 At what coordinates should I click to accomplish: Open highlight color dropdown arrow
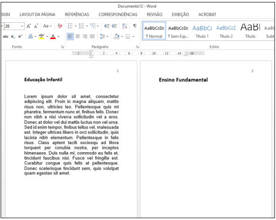47,37
